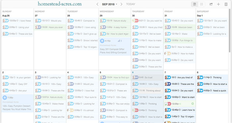The height and width of the screenshot is (123, 232).
Task: Jump to TODAY on the calendar
Action: pyautogui.click(x=131, y=4)
